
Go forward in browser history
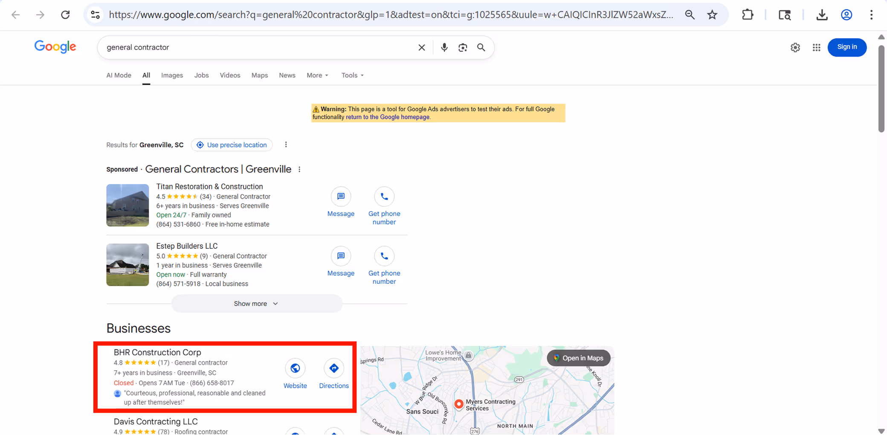click(x=40, y=15)
